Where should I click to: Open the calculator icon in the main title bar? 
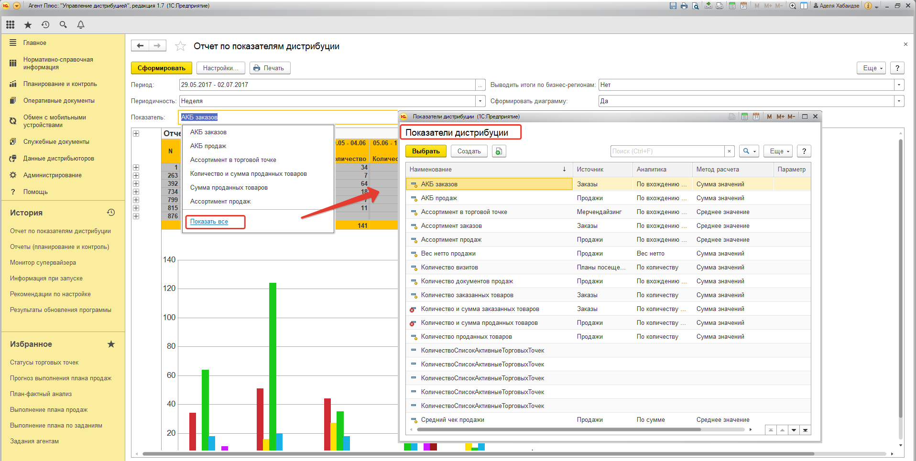(732, 6)
